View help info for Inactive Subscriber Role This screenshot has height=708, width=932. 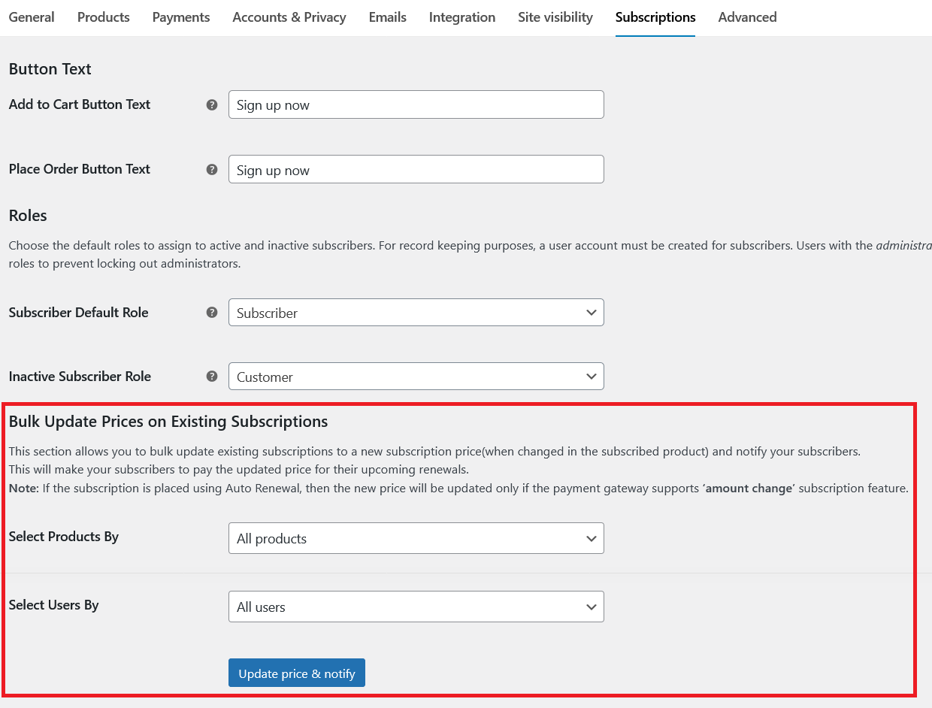coord(211,377)
